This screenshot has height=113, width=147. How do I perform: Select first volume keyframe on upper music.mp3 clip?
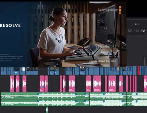tap(38, 94)
